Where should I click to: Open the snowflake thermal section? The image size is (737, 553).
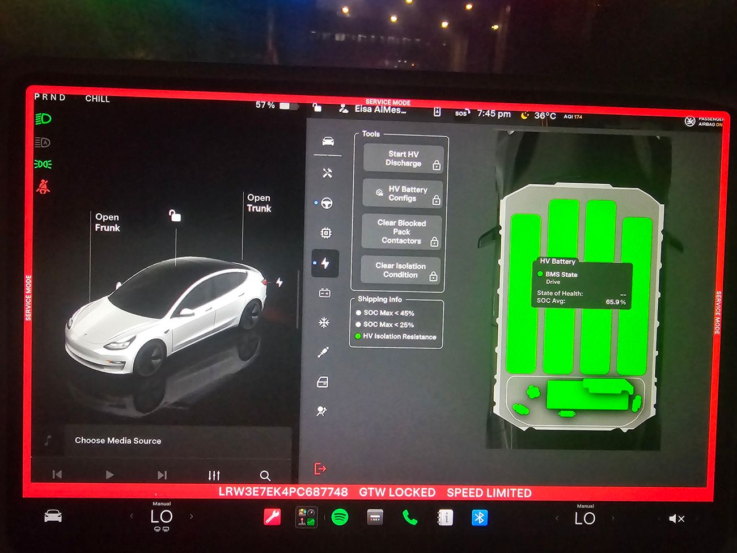(x=324, y=323)
